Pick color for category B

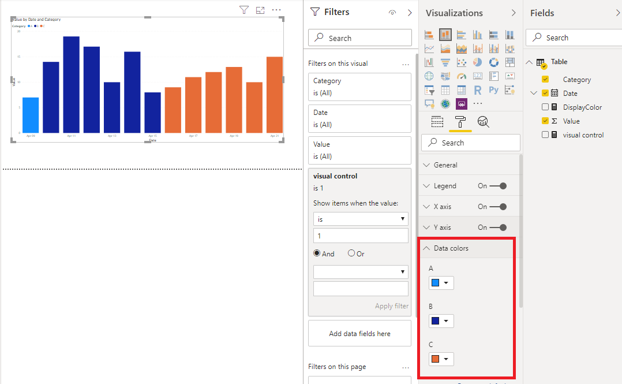click(441, 321)
